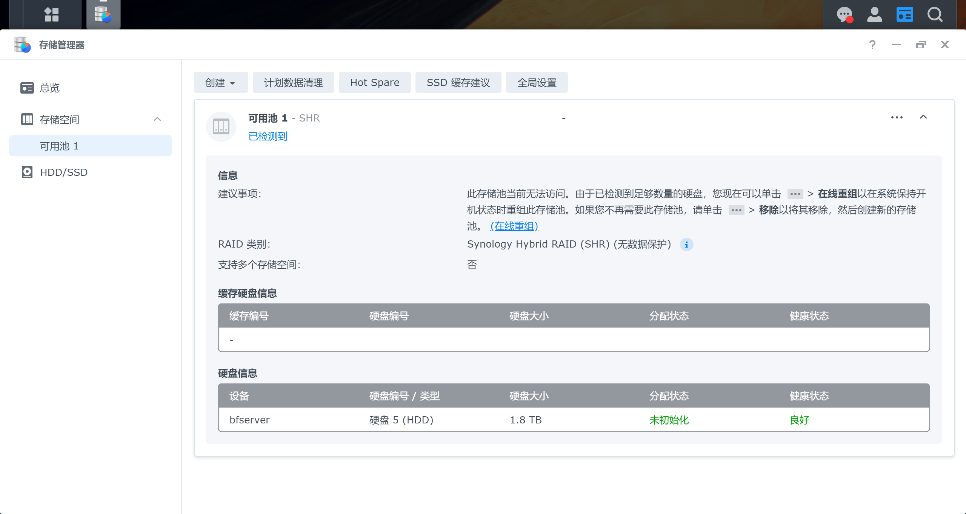
Task: Click the 总览 sidebar icon
Action: coord(27,88)
